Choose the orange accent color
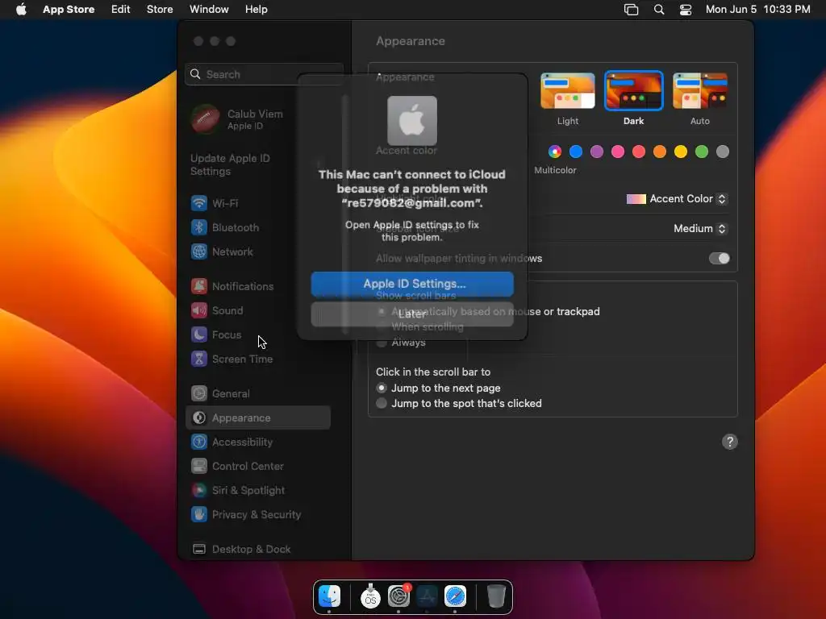Viewport: 826px width, 619px height. pyautogui.click(x=660, y=152)
